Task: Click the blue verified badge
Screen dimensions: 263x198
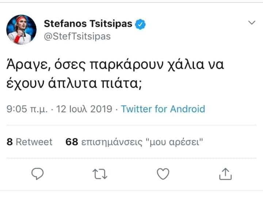Action: (141, 24)
